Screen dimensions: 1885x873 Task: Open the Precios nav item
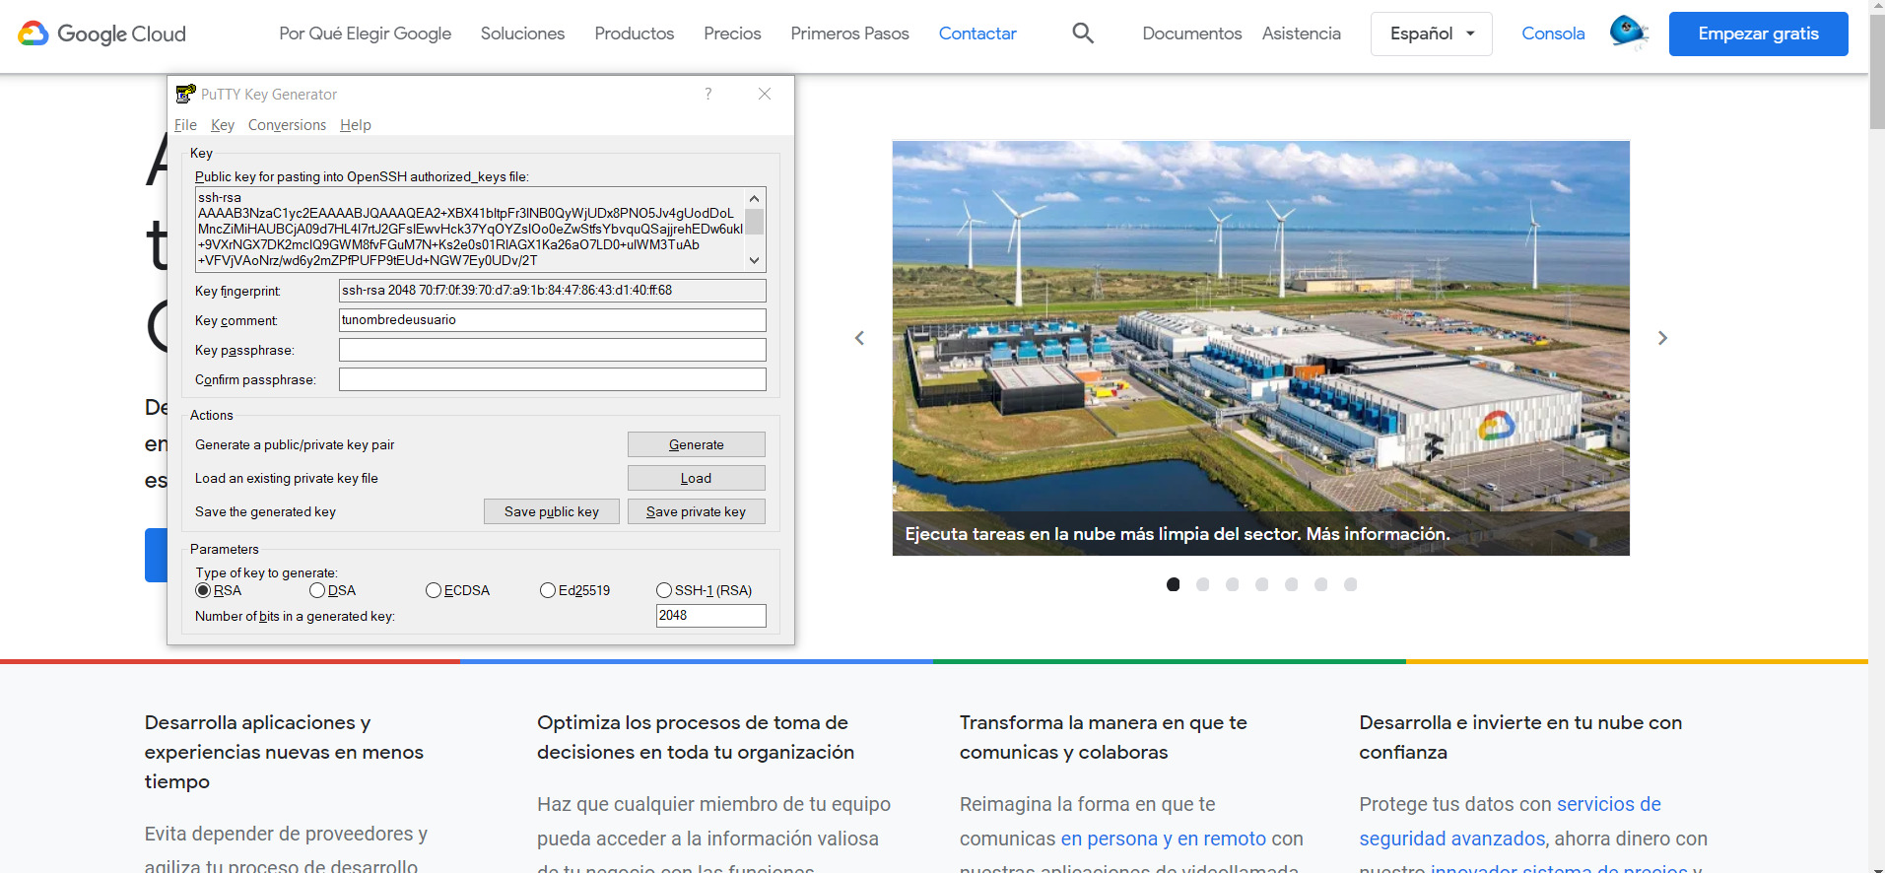732,34
